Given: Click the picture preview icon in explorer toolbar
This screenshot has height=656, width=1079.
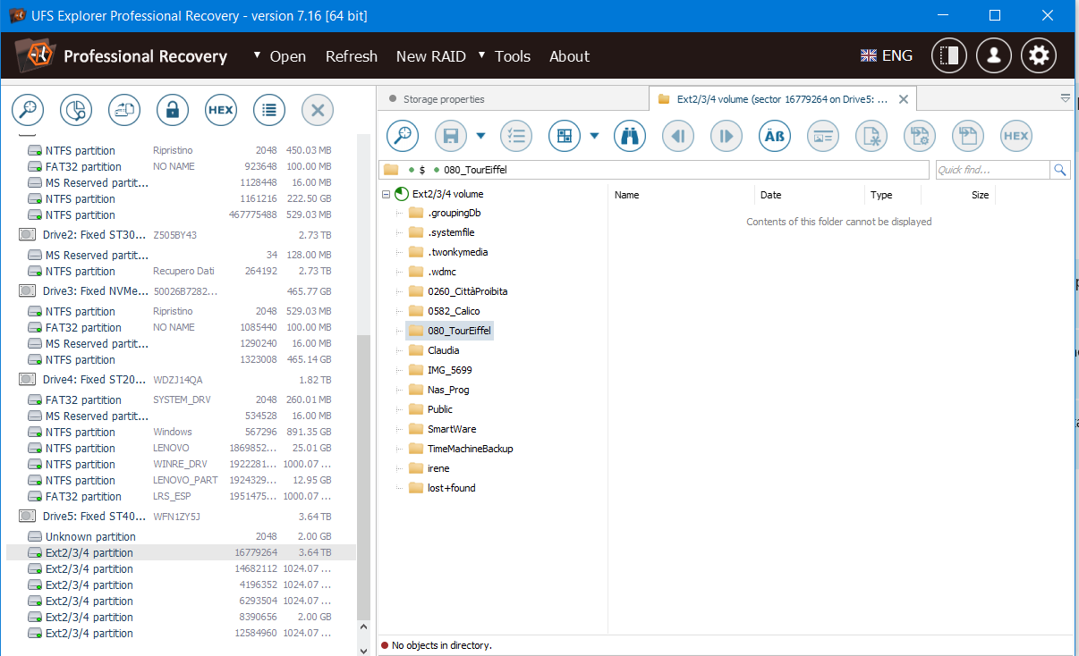Looking at the screenshot, I should coord(823,136).
